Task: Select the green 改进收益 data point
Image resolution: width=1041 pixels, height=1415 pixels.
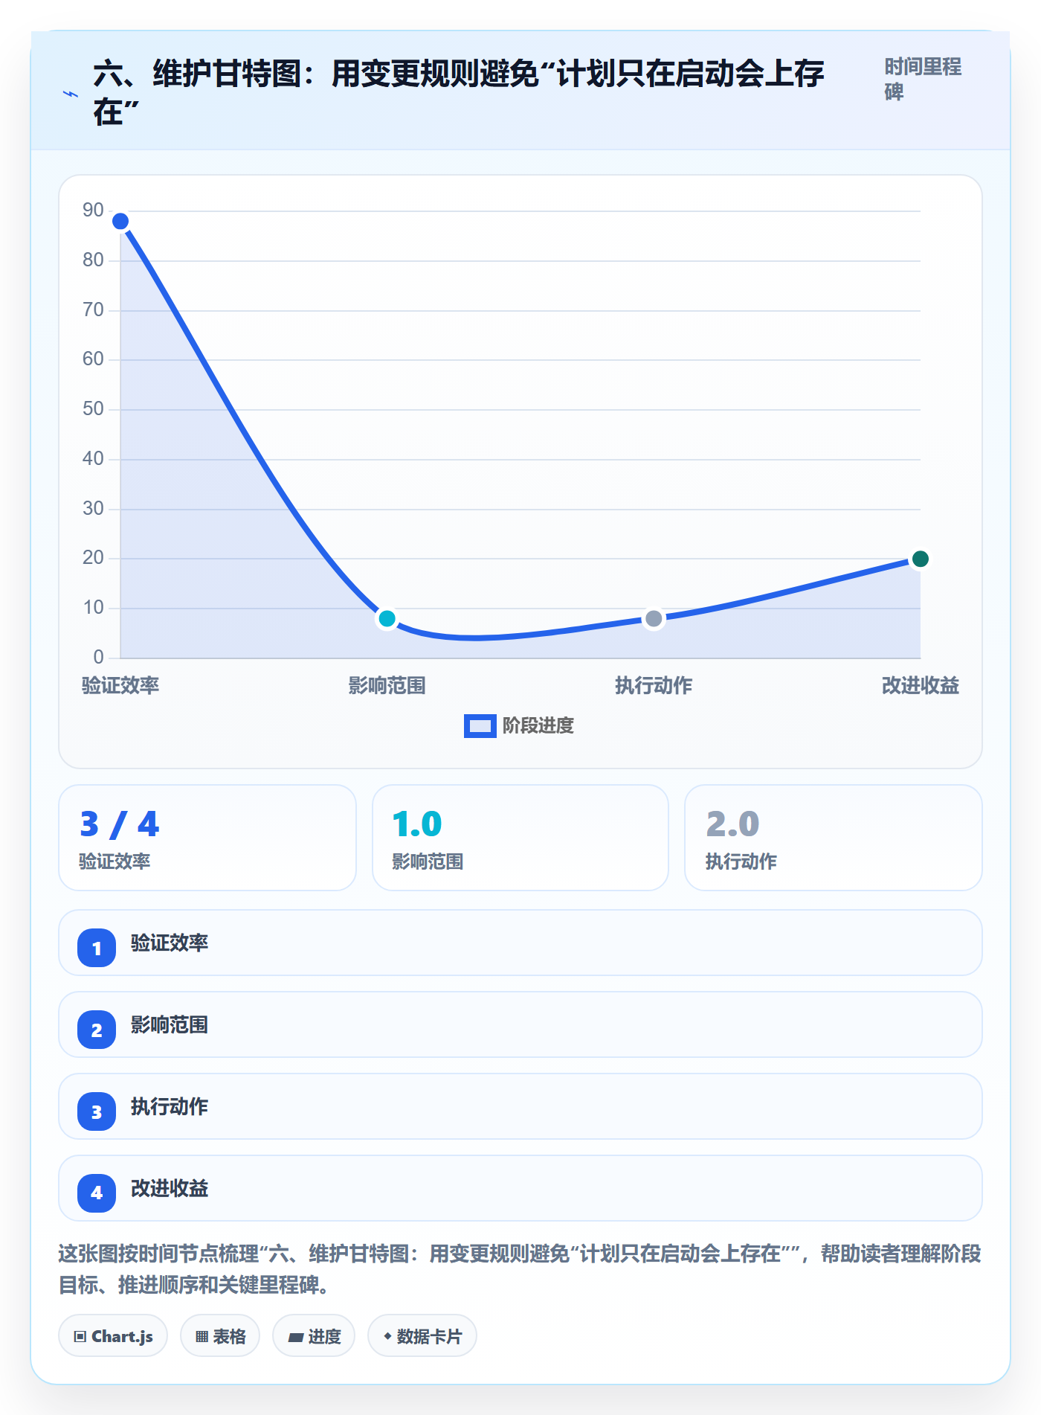Action: tap(920, 559)
